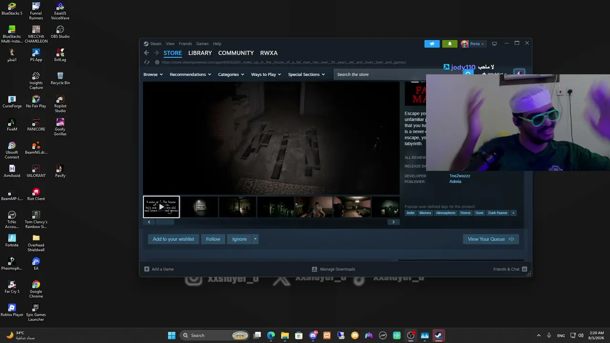Select the CurseForge desktop icon
The image size is (610, 343).
click(12, 101)
